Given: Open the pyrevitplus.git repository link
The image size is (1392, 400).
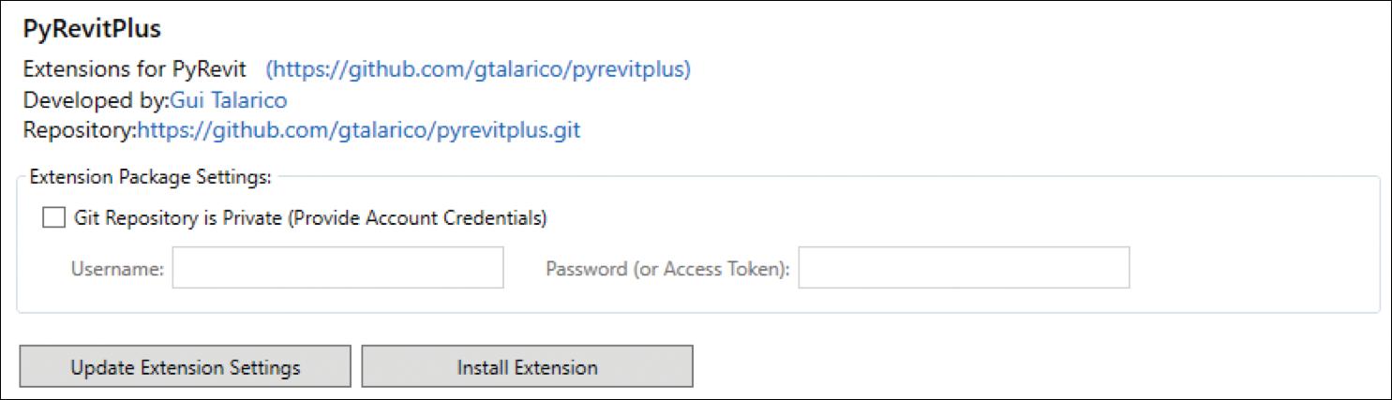Looking at the screenshot, I should (x=359, y=131).
